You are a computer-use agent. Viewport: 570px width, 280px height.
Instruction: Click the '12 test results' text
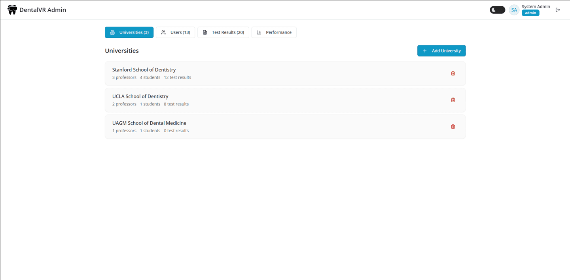point(177,77)
